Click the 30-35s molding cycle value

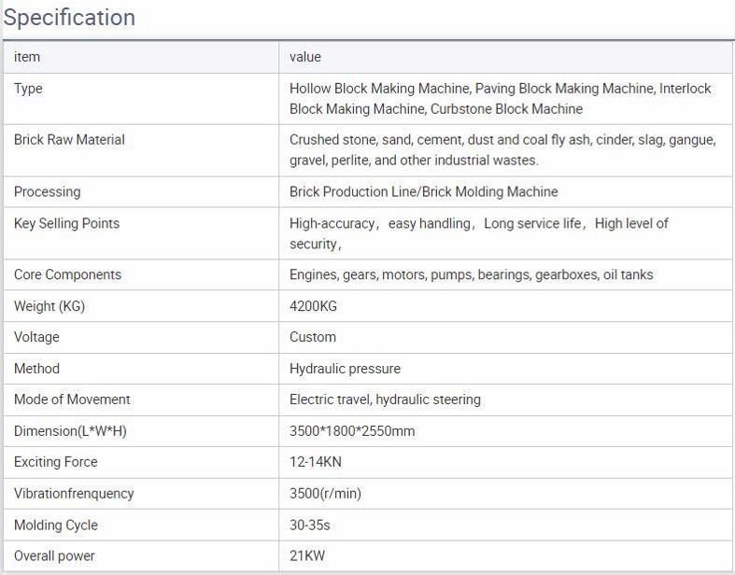point(310,525)
